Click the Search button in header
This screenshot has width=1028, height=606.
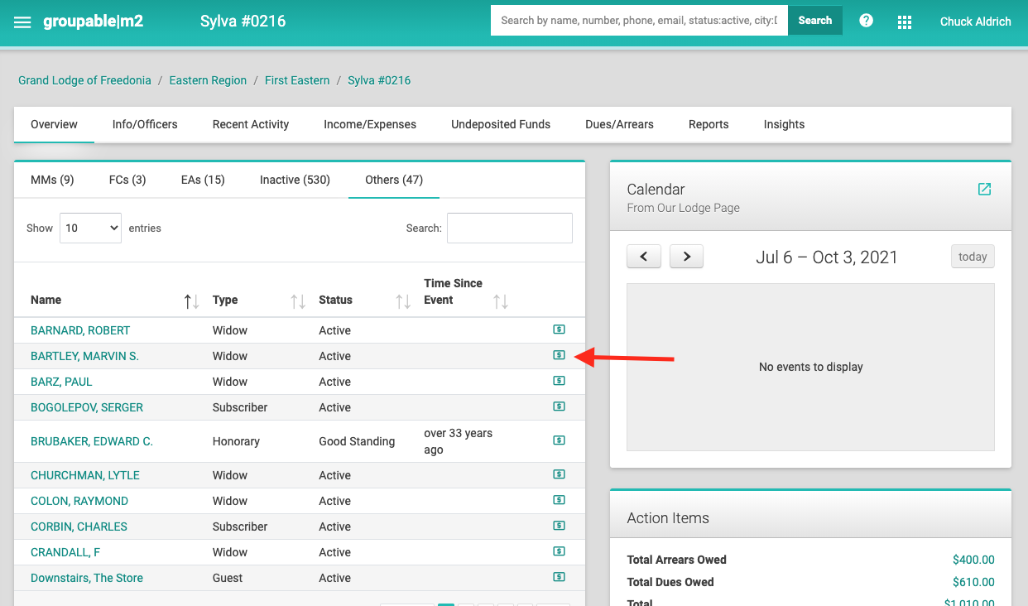click(x=814, y=21)
